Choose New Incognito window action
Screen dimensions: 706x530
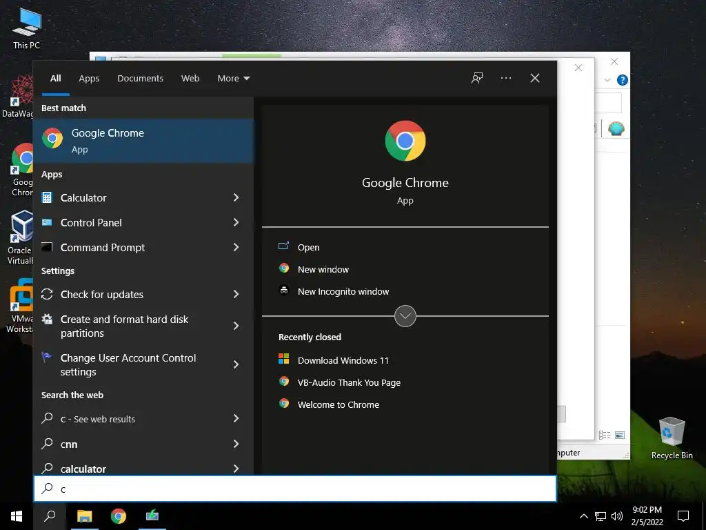click(343, 291)
